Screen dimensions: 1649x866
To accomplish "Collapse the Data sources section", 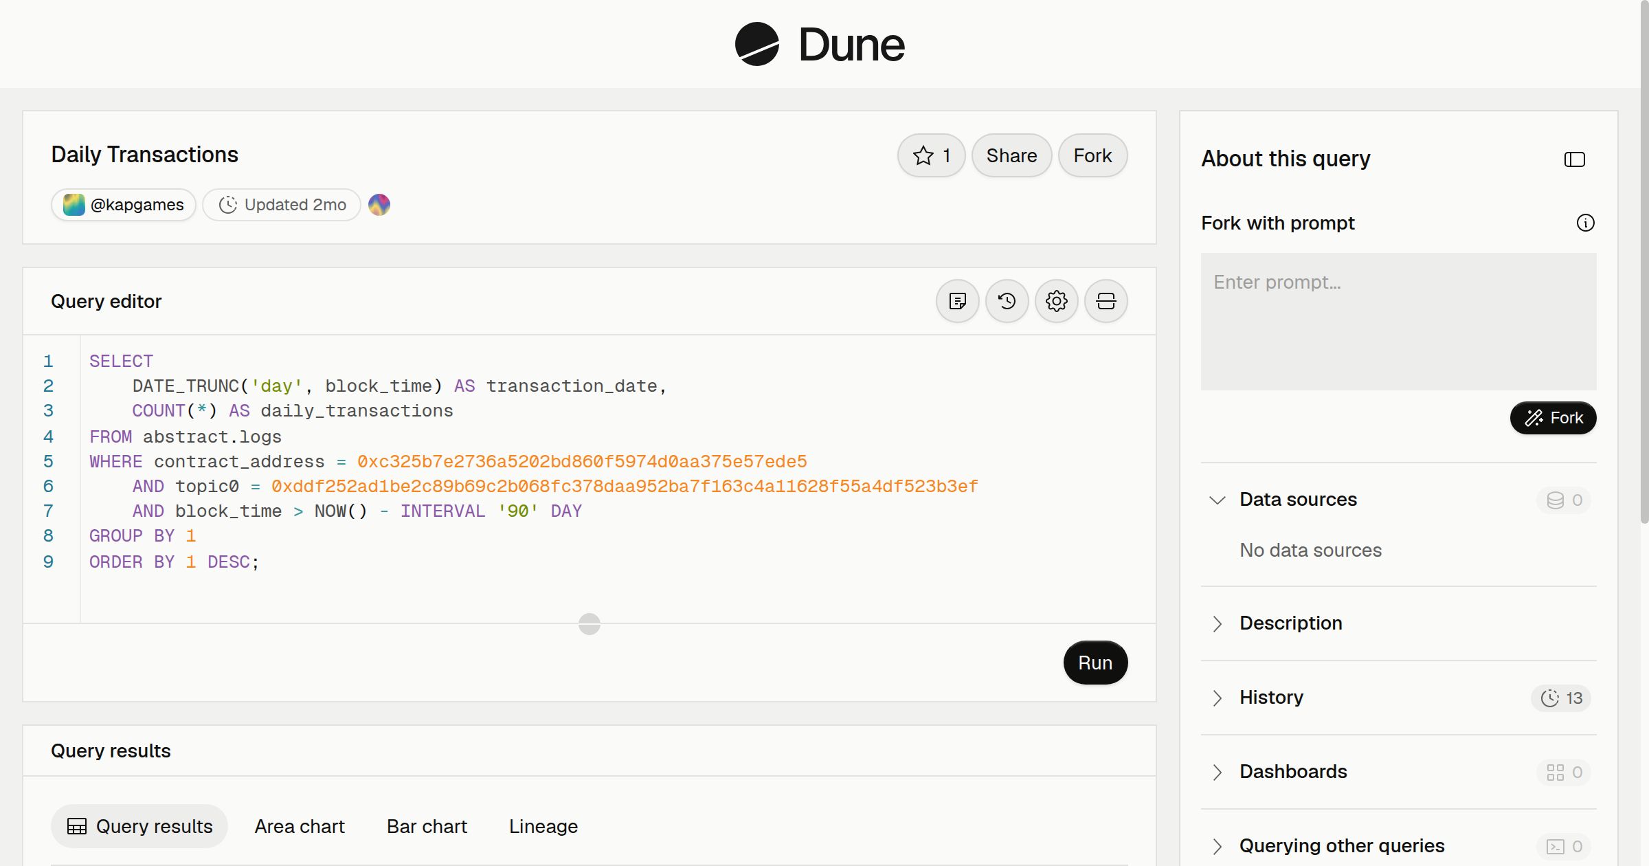I will pos(1218,500).
